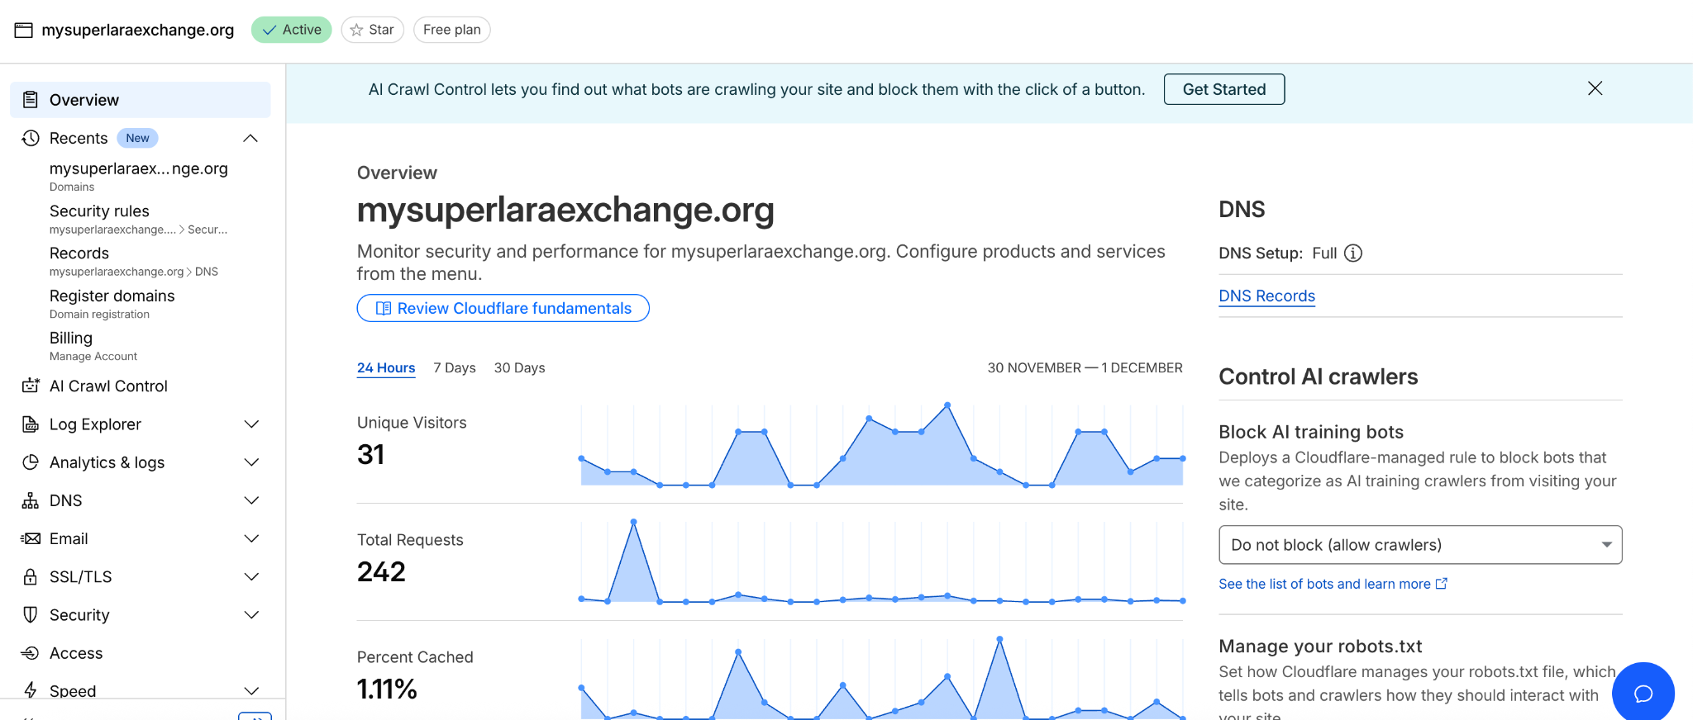Click the AI Crawl Control robot icon
The height and width of the screenshot is (720, 1693).
pyautogui.click(x=31, y=386)
